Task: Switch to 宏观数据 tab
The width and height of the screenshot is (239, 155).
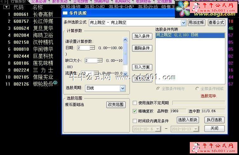Action: pos(164,2)
